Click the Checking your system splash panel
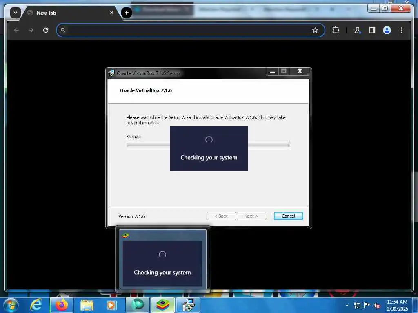The height and width of the screenshot is (313, 418). [209, 148]
